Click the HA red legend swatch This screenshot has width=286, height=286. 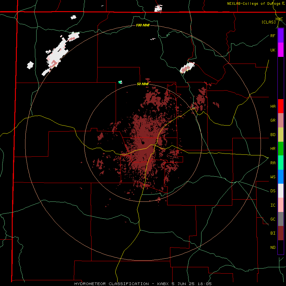[281, 106]
